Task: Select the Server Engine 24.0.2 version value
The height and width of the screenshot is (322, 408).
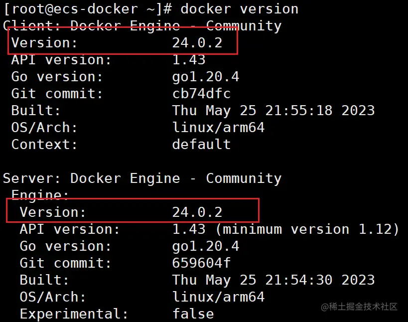Action: pyautogui.click(x=197, y=212)
